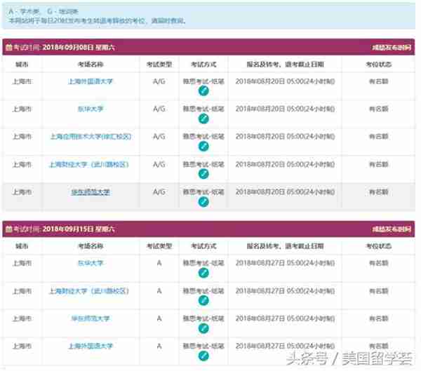Click 城市 column header in 09月15日 table

click(x=22, y=246)
